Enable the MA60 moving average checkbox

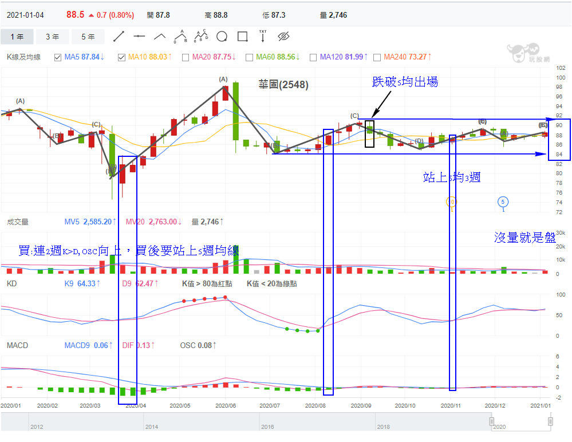point(249,57)
